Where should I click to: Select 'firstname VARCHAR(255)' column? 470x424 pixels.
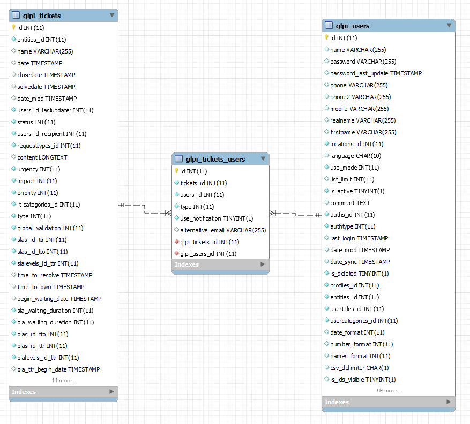363,132
